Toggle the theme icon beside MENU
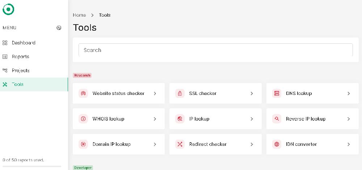 pos(59,28)
